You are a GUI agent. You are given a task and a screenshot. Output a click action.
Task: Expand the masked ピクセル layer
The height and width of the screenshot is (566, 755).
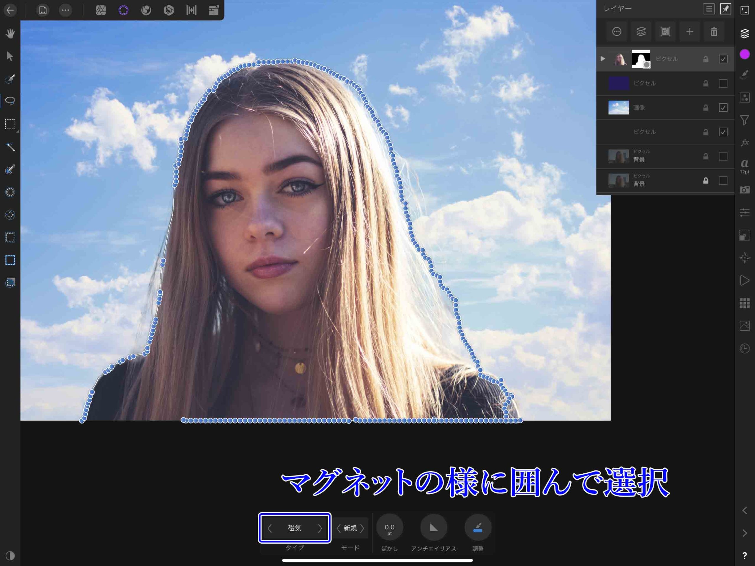pyautogui.click(x=603, y=59)
